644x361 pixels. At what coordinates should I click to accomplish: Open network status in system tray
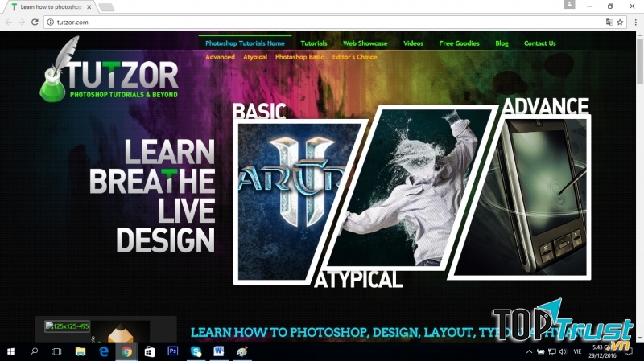click(552, 351)
